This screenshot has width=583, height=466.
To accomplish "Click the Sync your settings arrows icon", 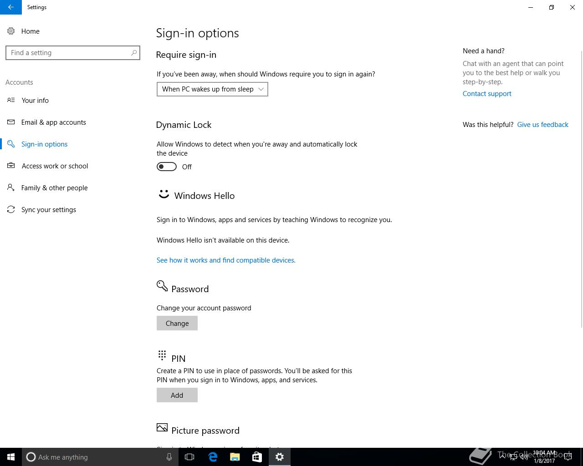I will (x=11, y=209).
